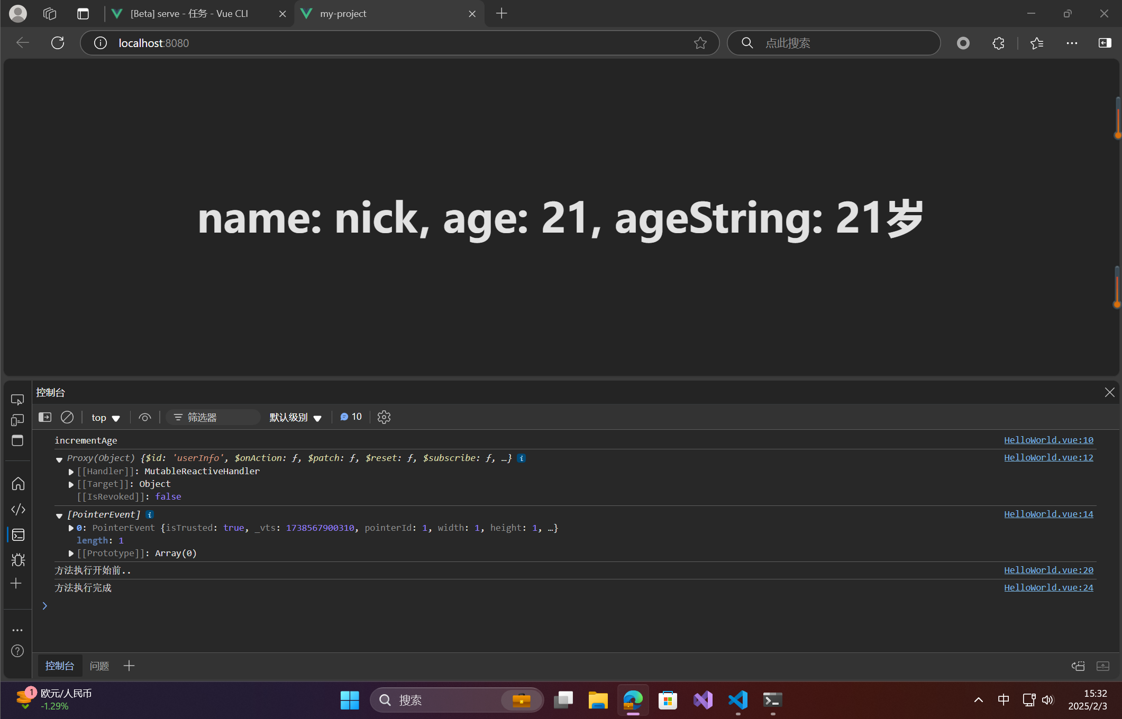Switch to the Vue CLI serve tab
This screenshot has width=1122, height=719.
coord(189,14)
